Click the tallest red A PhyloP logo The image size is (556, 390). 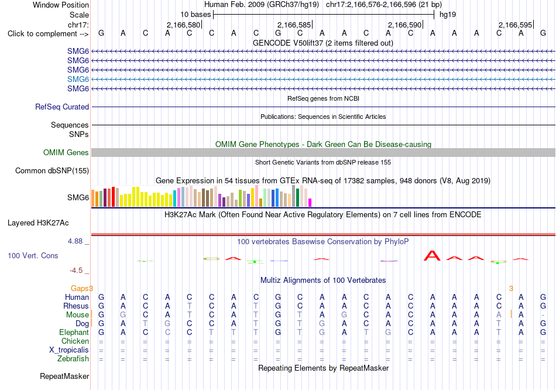point(433,255)
